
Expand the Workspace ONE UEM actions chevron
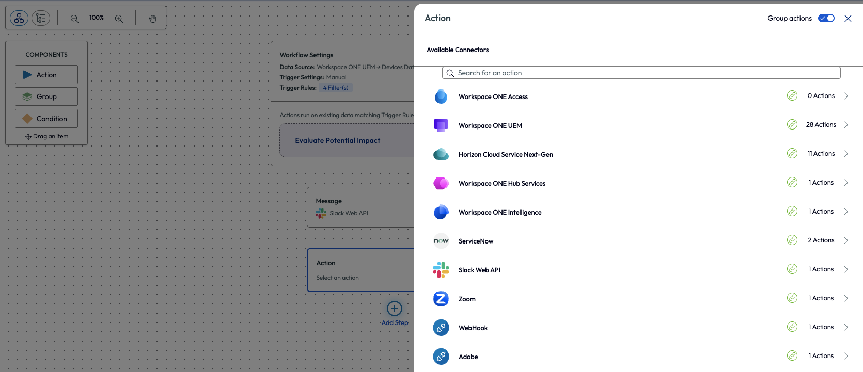point(846,125)
